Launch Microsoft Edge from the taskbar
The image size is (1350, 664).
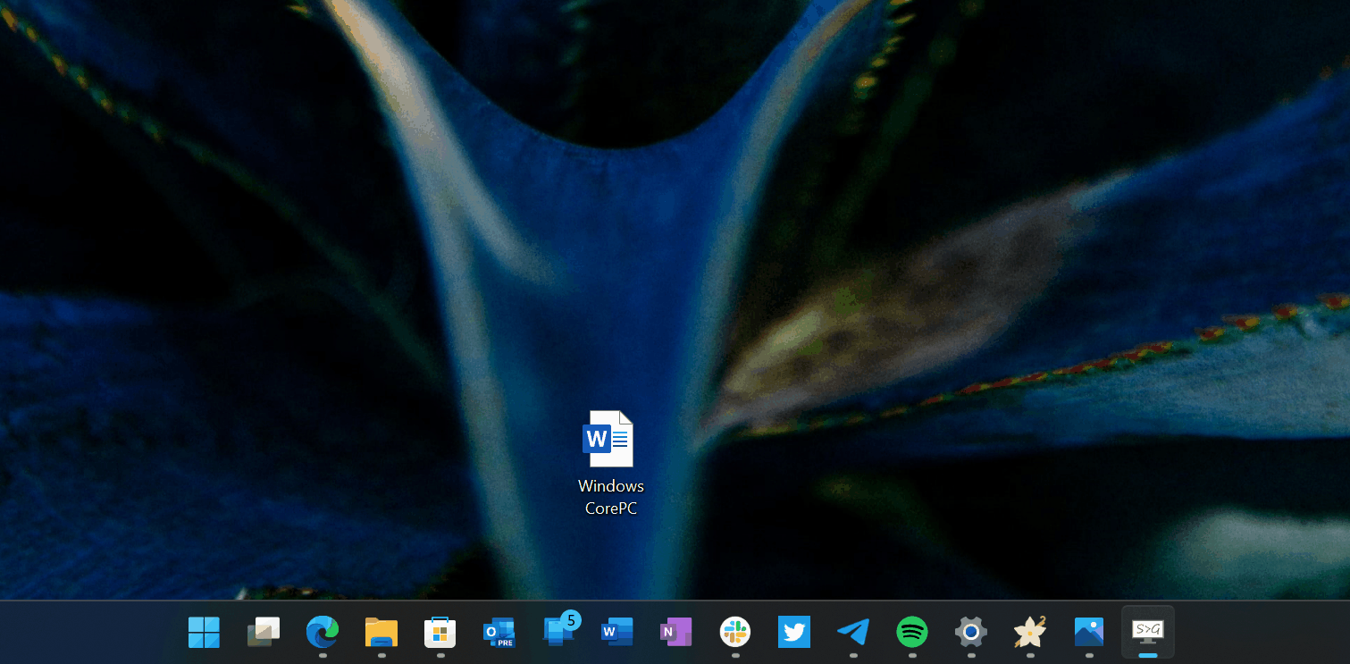pyautogui.click(x=323, y=633)
